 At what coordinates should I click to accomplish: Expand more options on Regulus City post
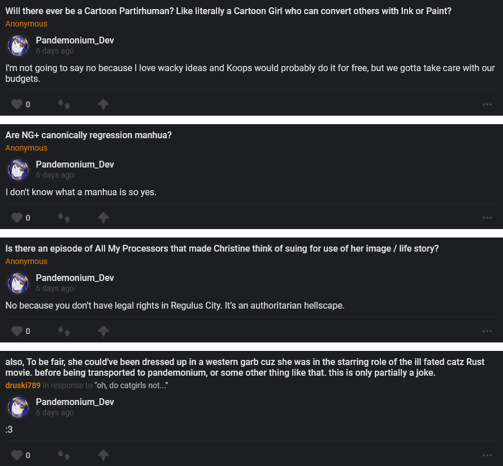pos(487,331)
